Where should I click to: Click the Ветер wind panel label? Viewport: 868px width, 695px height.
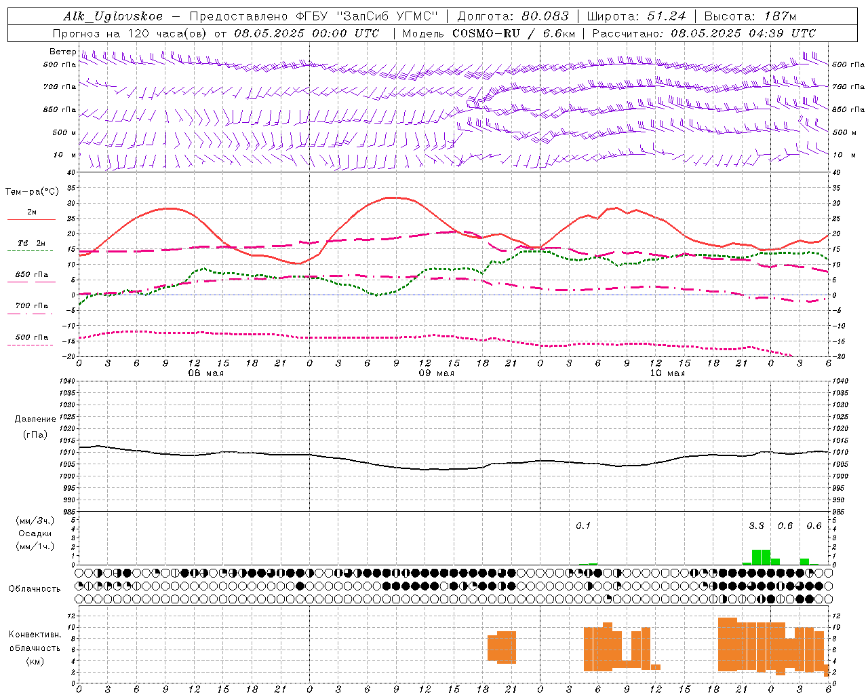click(62, 52)
